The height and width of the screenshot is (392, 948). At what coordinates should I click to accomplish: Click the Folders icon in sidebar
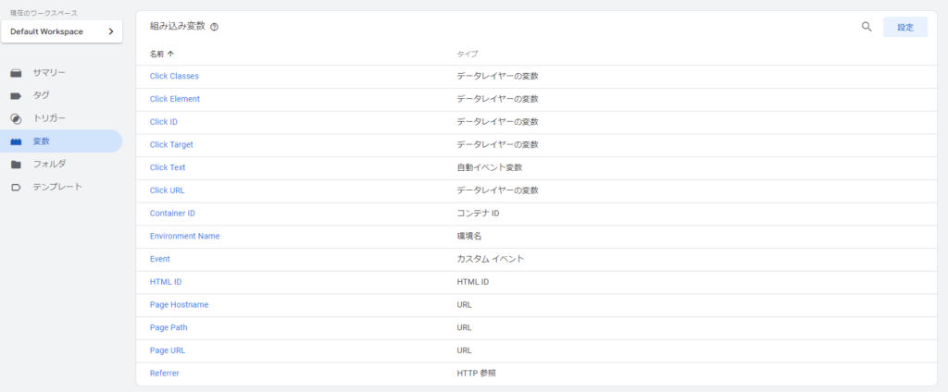point(16,165)
